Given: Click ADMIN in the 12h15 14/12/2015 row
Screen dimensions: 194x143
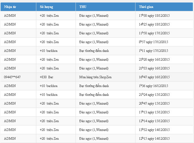Looking at the screenshot, I should 10,139.
